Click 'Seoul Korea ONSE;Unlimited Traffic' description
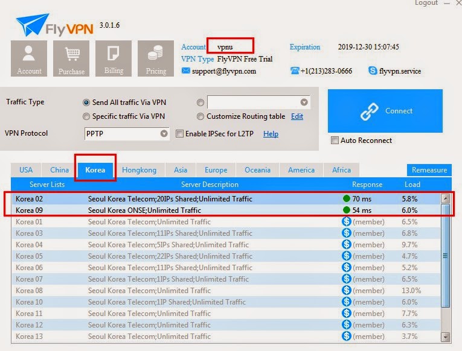462x351 pixels. 144,210
